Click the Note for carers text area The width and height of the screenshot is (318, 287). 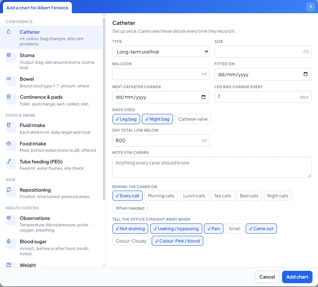[212, 167]
